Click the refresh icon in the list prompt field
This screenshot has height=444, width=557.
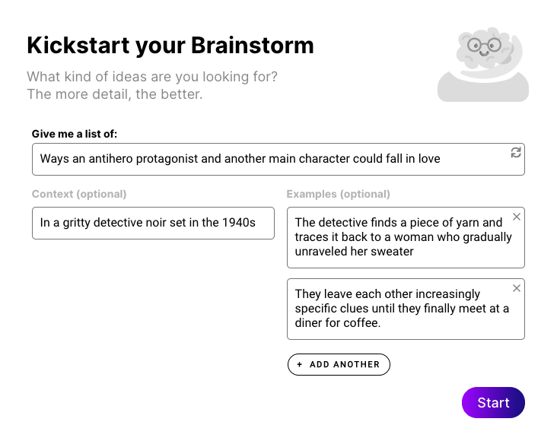pos(516,153)
